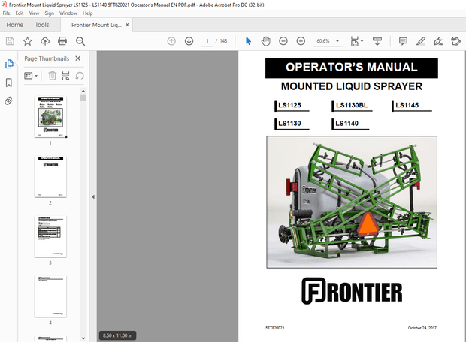The width and height of the screenshot is (466, 342).
Task: Select the arrow selection tool
Action: point(249,41)
